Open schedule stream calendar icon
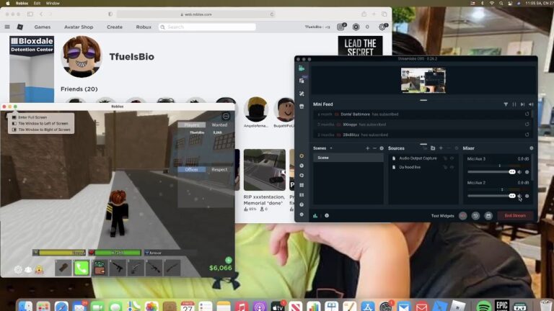 [488, 216]
